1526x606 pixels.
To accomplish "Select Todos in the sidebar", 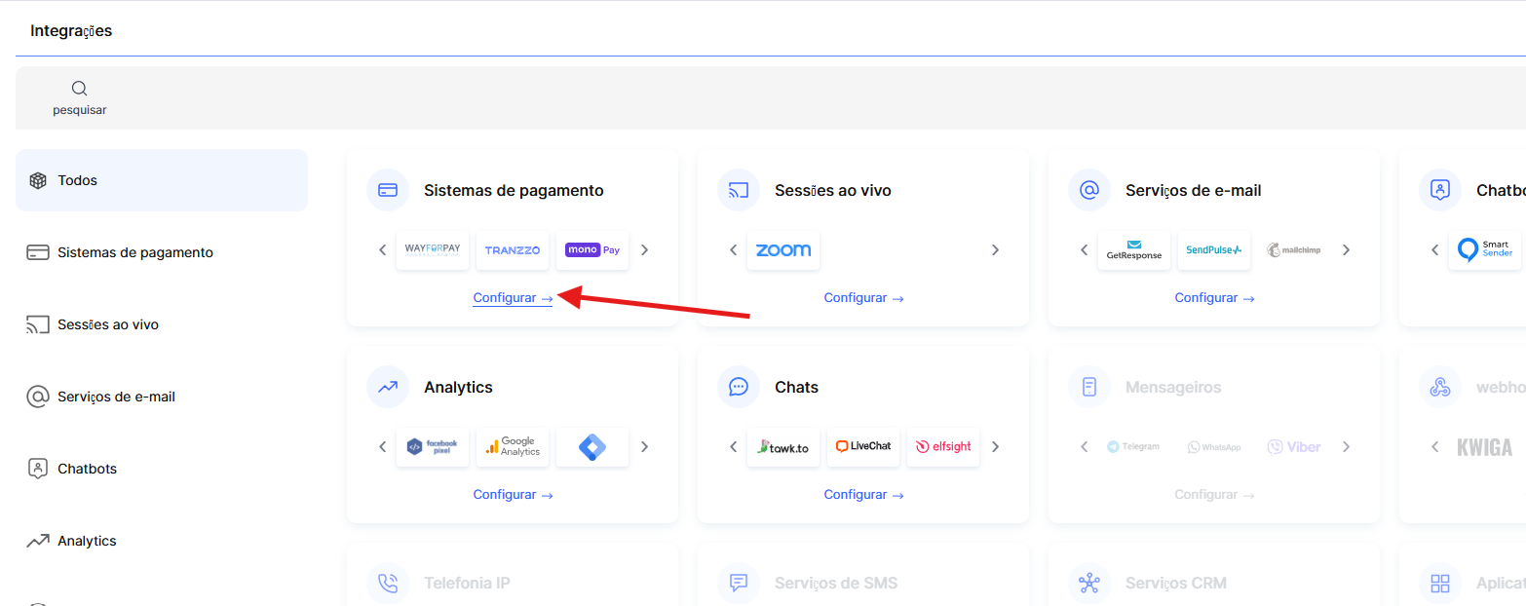I will tap(162, 180).
